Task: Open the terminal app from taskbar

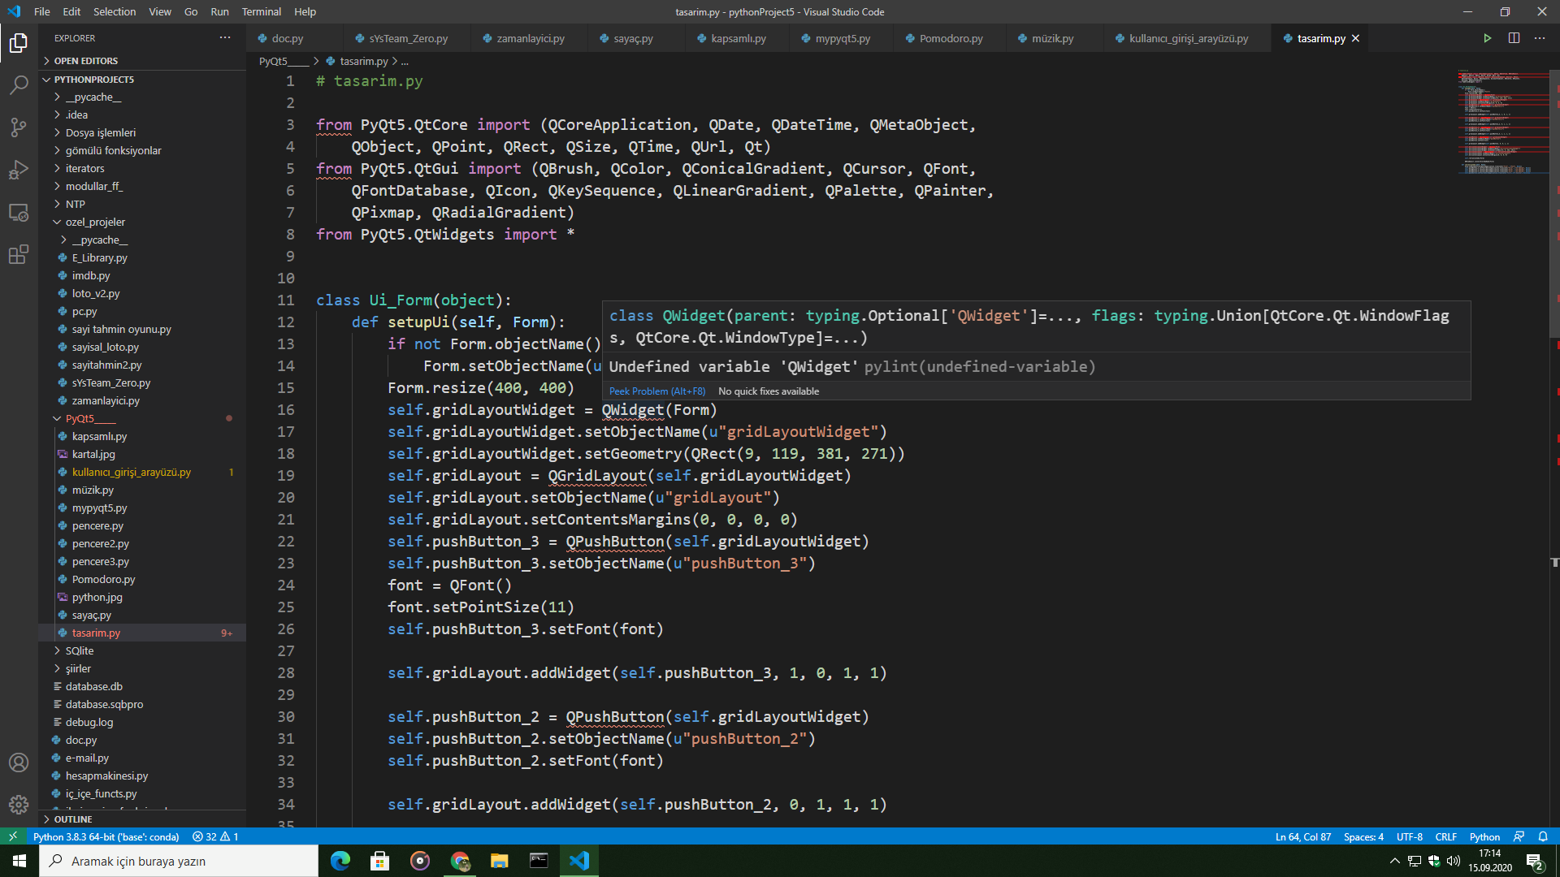Action: pyautogui.click(x=539, y=861)
